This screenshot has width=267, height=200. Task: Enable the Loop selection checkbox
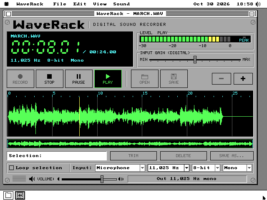[11, 168]
